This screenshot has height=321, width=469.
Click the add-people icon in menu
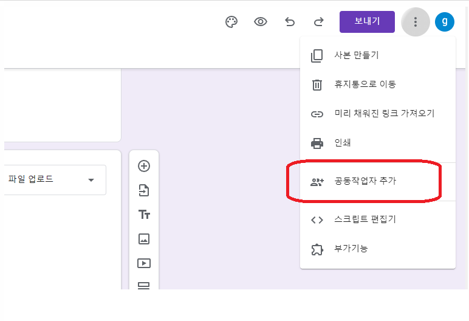click(x=317, y=182)
